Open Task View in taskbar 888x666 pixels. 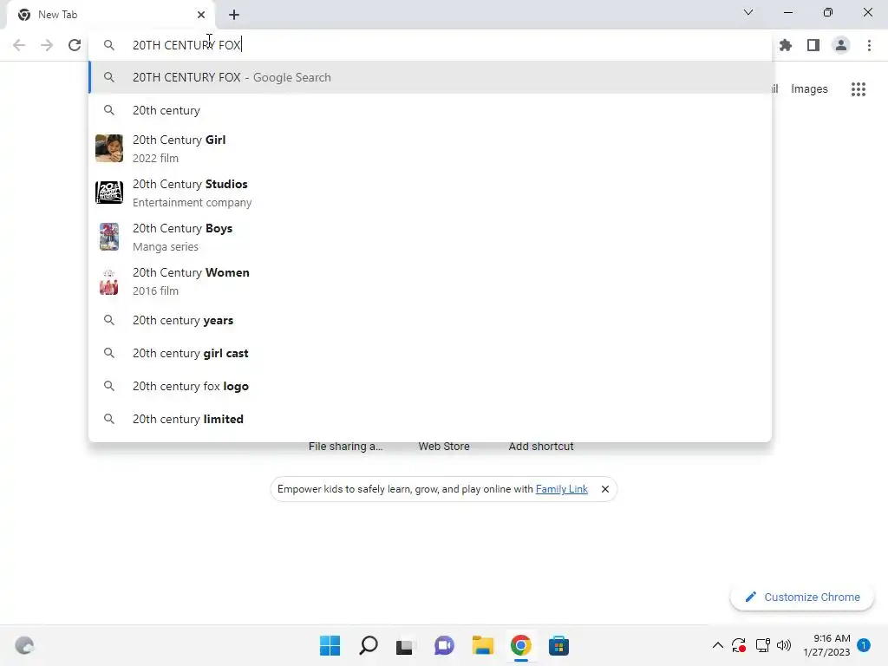click(404, 645)
